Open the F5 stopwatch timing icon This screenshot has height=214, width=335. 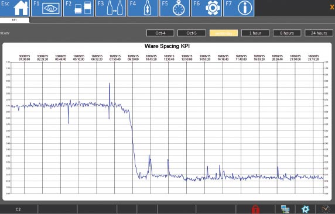coord(175,8)
